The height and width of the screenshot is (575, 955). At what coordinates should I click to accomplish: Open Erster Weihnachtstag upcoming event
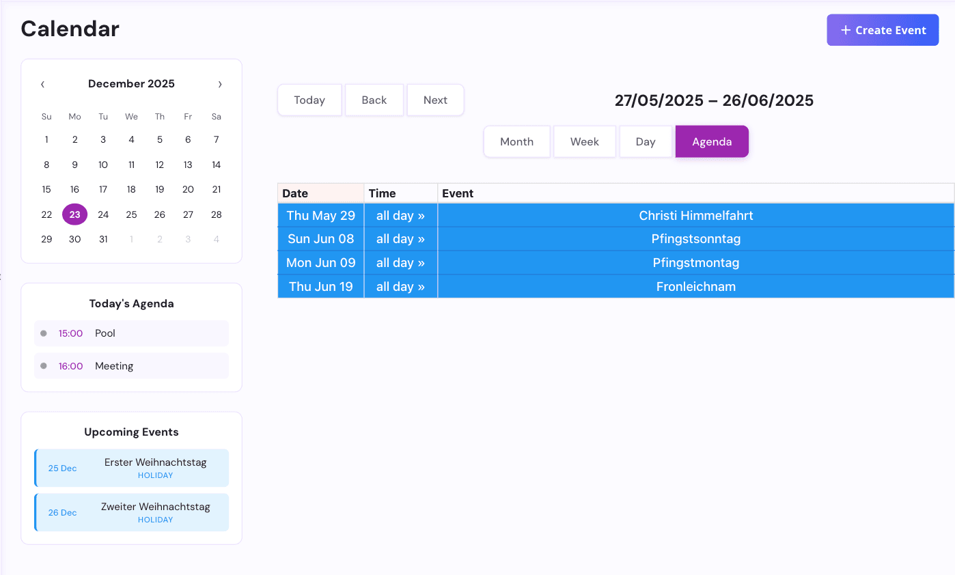[x=131, y=468]
